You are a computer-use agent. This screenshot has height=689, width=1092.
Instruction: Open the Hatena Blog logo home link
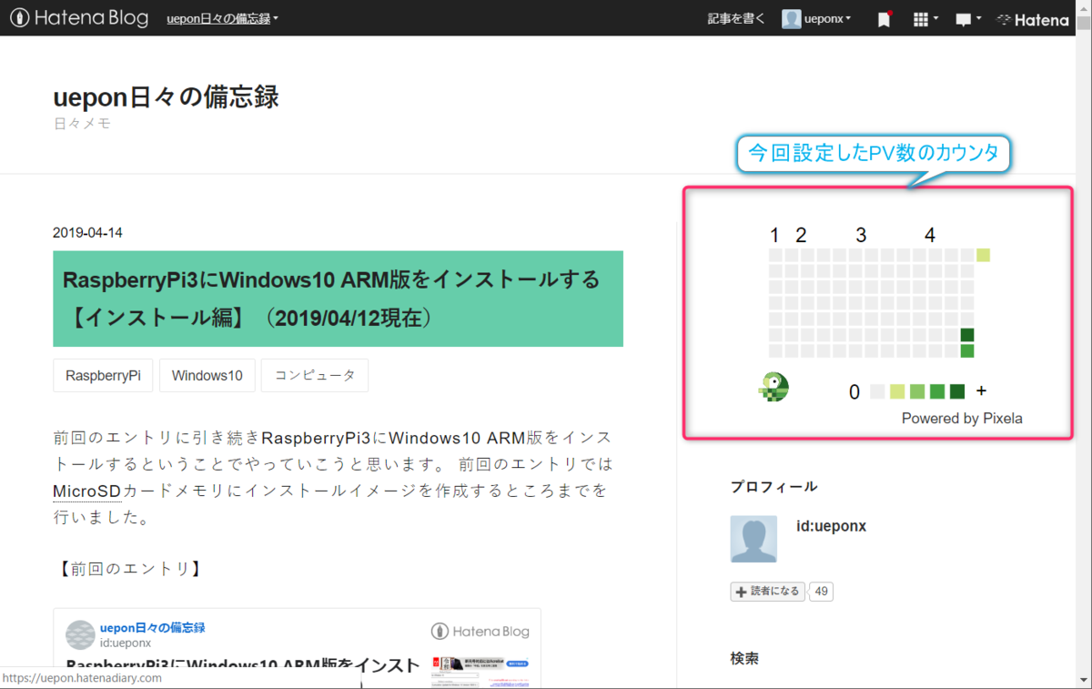point(79,17)
